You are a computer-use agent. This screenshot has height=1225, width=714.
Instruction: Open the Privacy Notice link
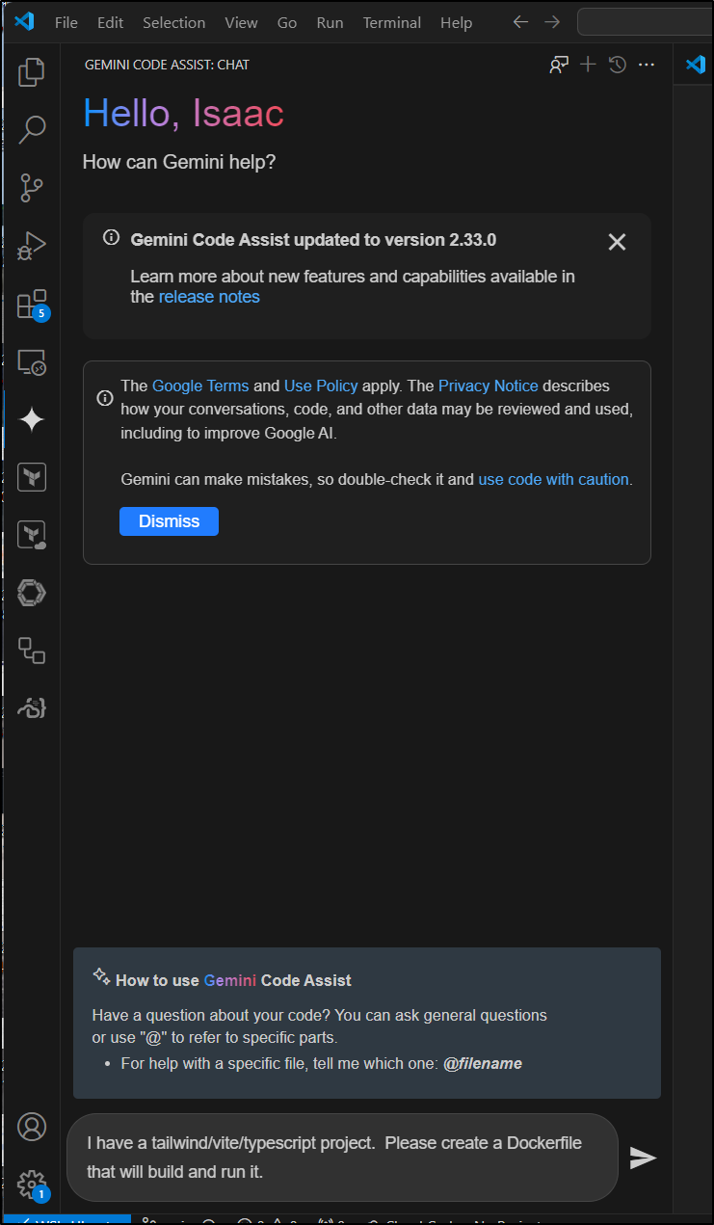(489, 386)
